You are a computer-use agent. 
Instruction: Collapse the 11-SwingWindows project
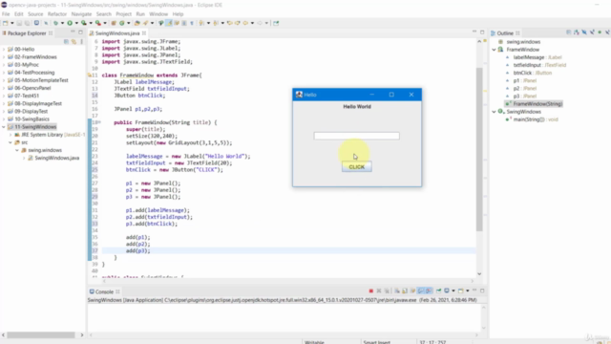pos(4,127)
